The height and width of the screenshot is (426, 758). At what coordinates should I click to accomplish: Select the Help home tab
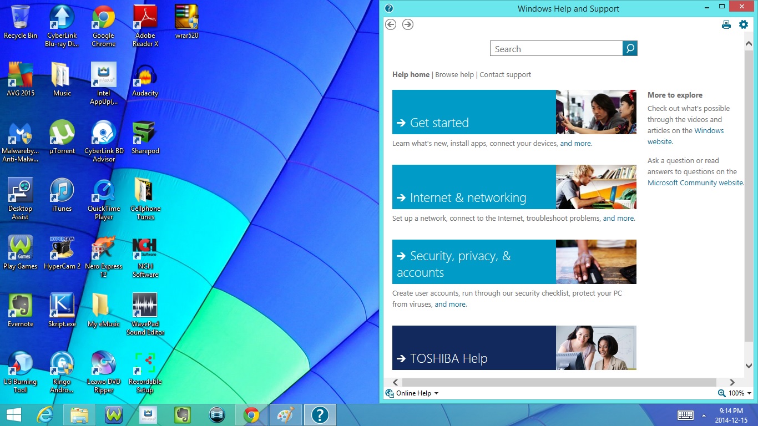click(x=411, y=74)
